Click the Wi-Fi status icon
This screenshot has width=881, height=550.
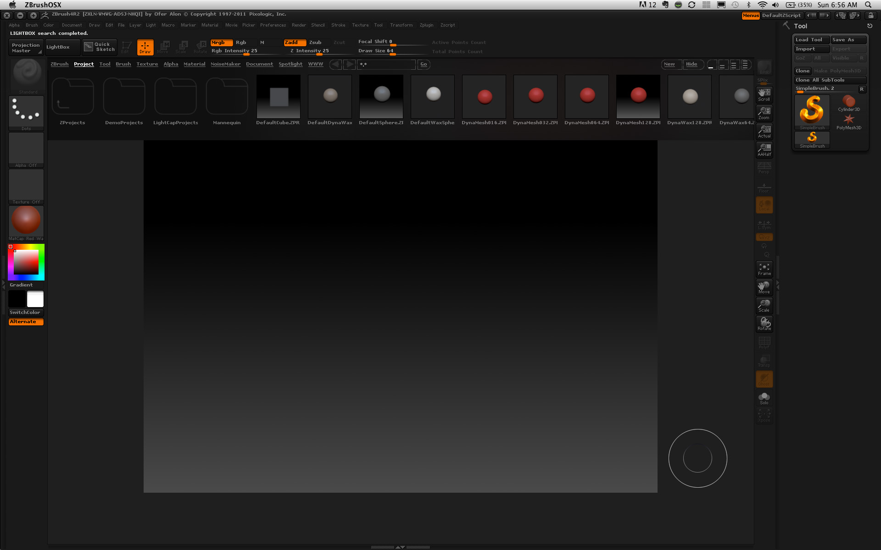pyautogui.click(x=762, y=5)
